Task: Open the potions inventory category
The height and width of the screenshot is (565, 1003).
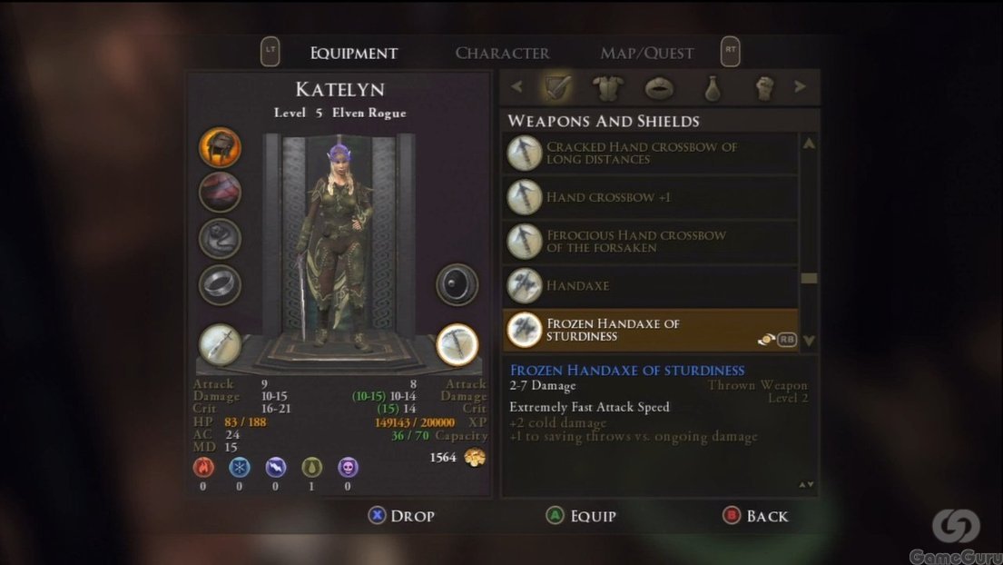Action: pyautogui.click(x=713, y=88)
